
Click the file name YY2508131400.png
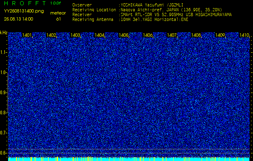[24, 11]
